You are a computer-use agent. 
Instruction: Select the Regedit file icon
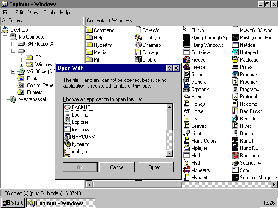(x=235, y=118)
